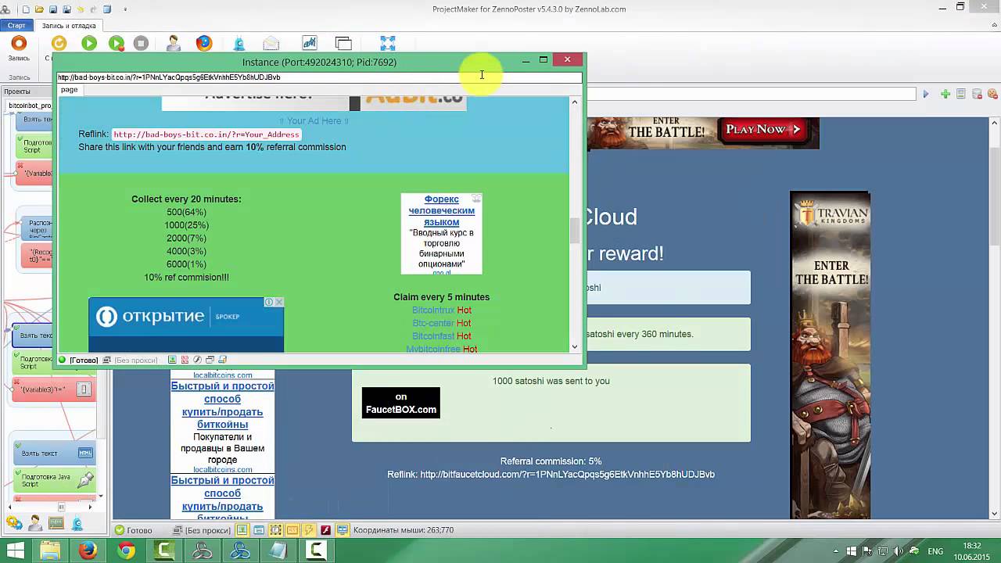This screenshot has width=1001, height=563.
Task: Click the chalkboard icon in left panel bottom
Action: coord(56,523)
